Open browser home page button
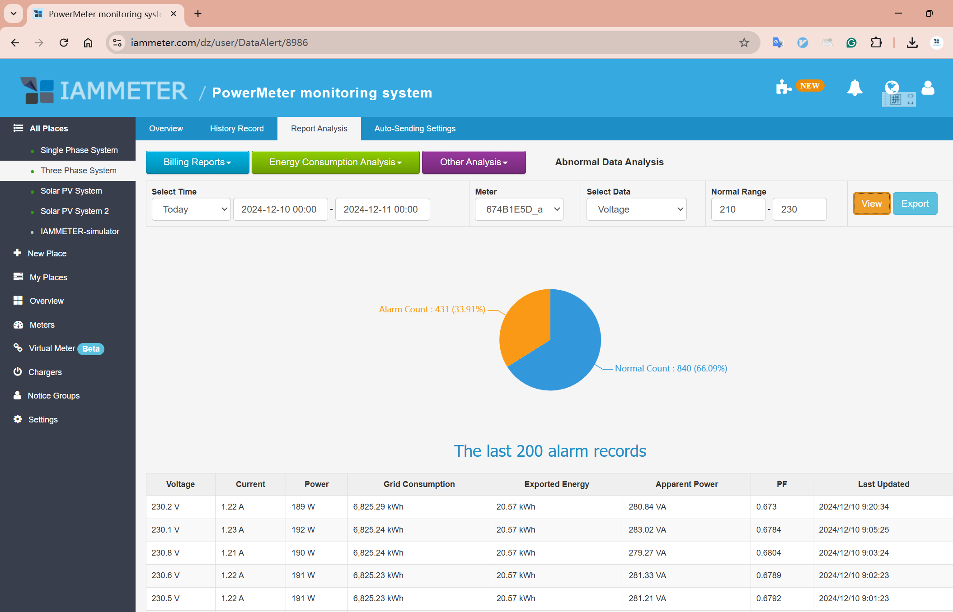The height and width of the screenshot is (612, 953). [88, 42]
